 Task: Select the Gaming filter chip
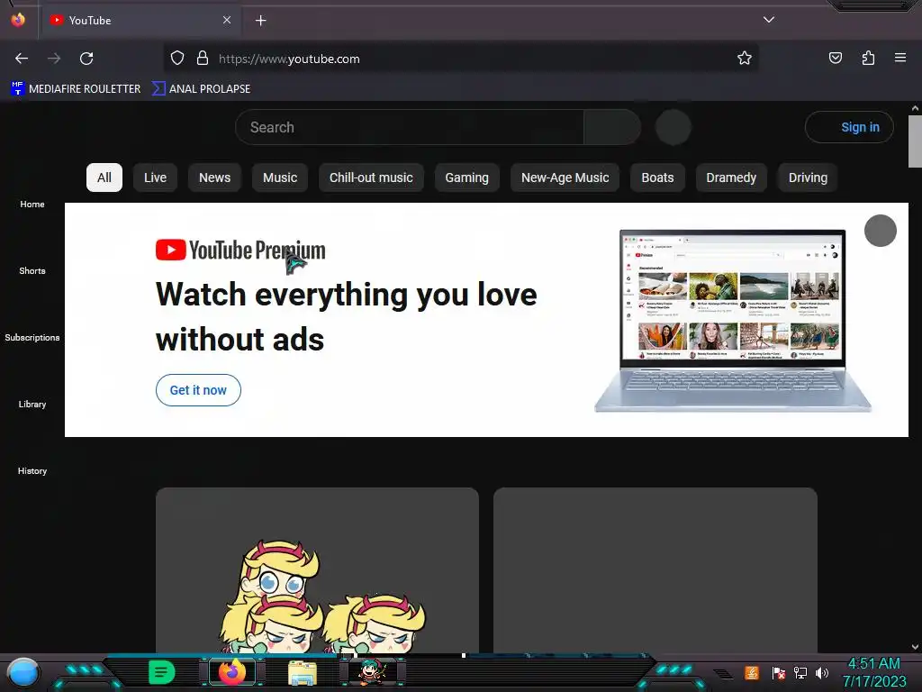click(x=467, y=178)
